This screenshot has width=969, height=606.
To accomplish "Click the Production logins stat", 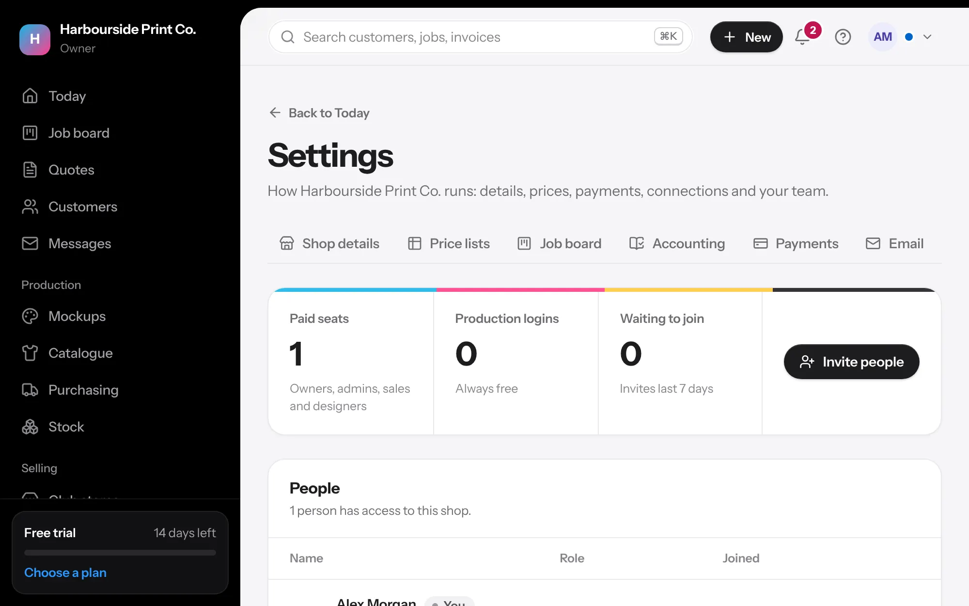I will click(x=516, y=363).
